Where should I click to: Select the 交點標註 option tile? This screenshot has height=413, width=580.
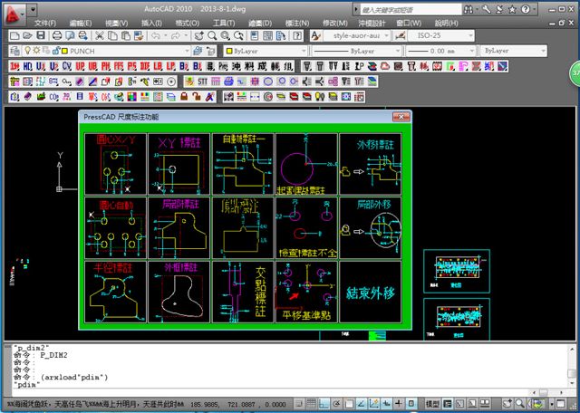tap(243, 292)
